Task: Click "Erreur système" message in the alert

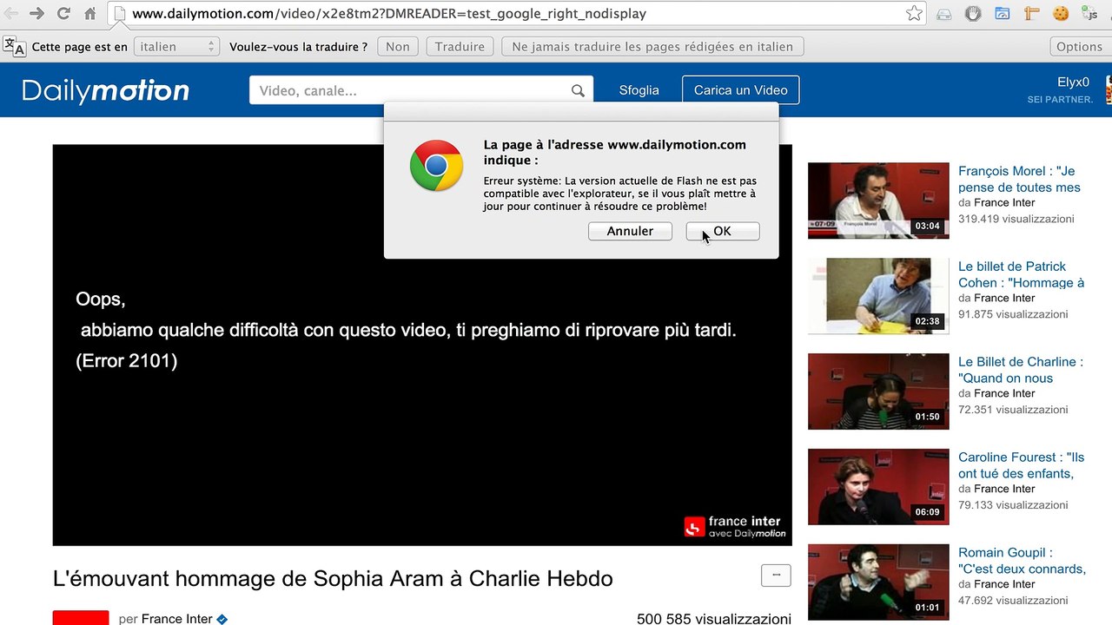Action: [619, 194]
